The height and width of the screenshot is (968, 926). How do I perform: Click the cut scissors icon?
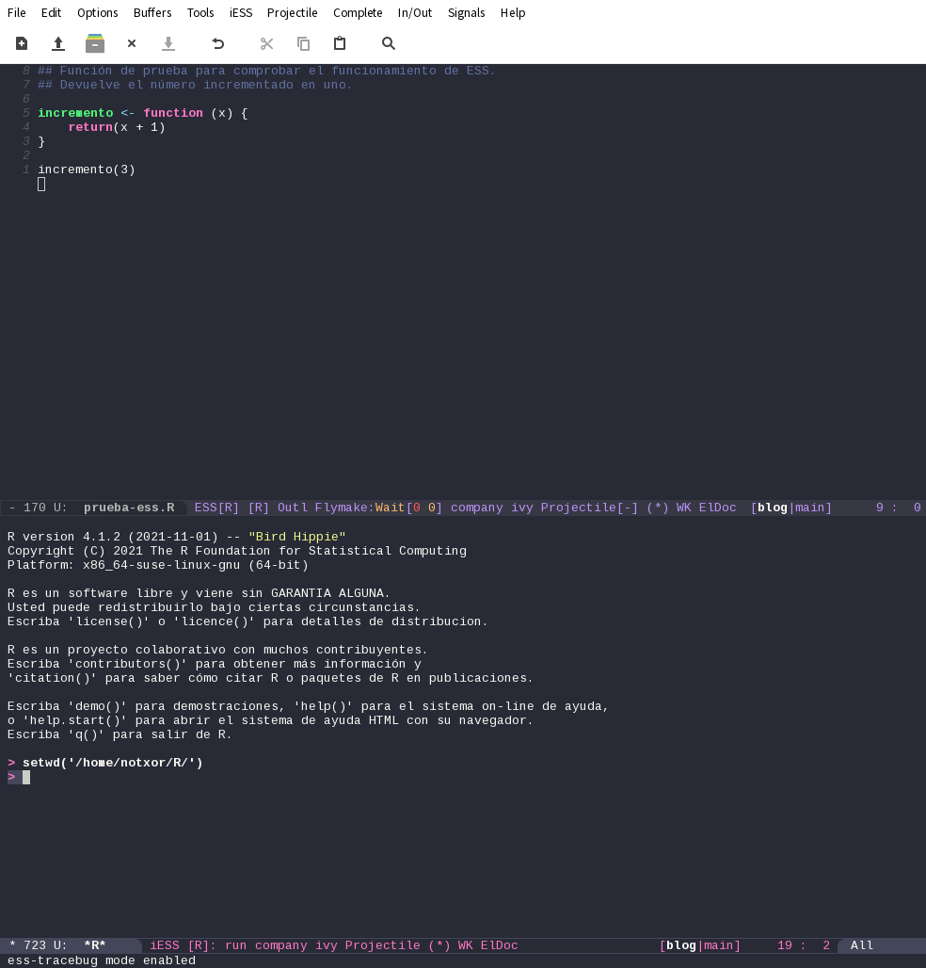[266, 43]
